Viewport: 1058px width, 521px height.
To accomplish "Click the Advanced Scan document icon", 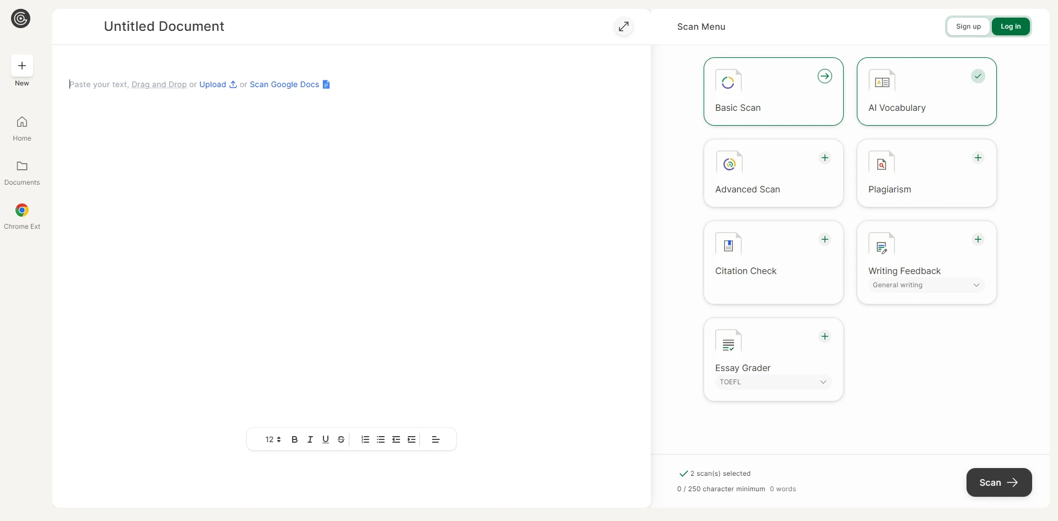I will pos(728,163).
